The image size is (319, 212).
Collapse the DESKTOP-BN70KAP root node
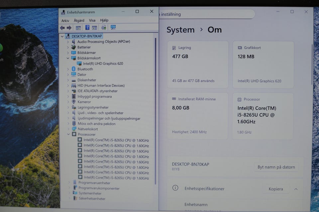tap(62, 36)
